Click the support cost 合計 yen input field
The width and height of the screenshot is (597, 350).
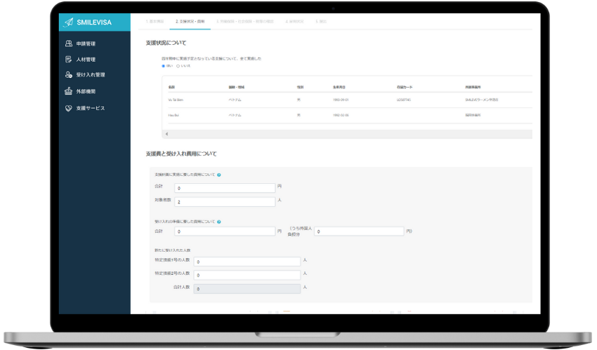(225, 188)
